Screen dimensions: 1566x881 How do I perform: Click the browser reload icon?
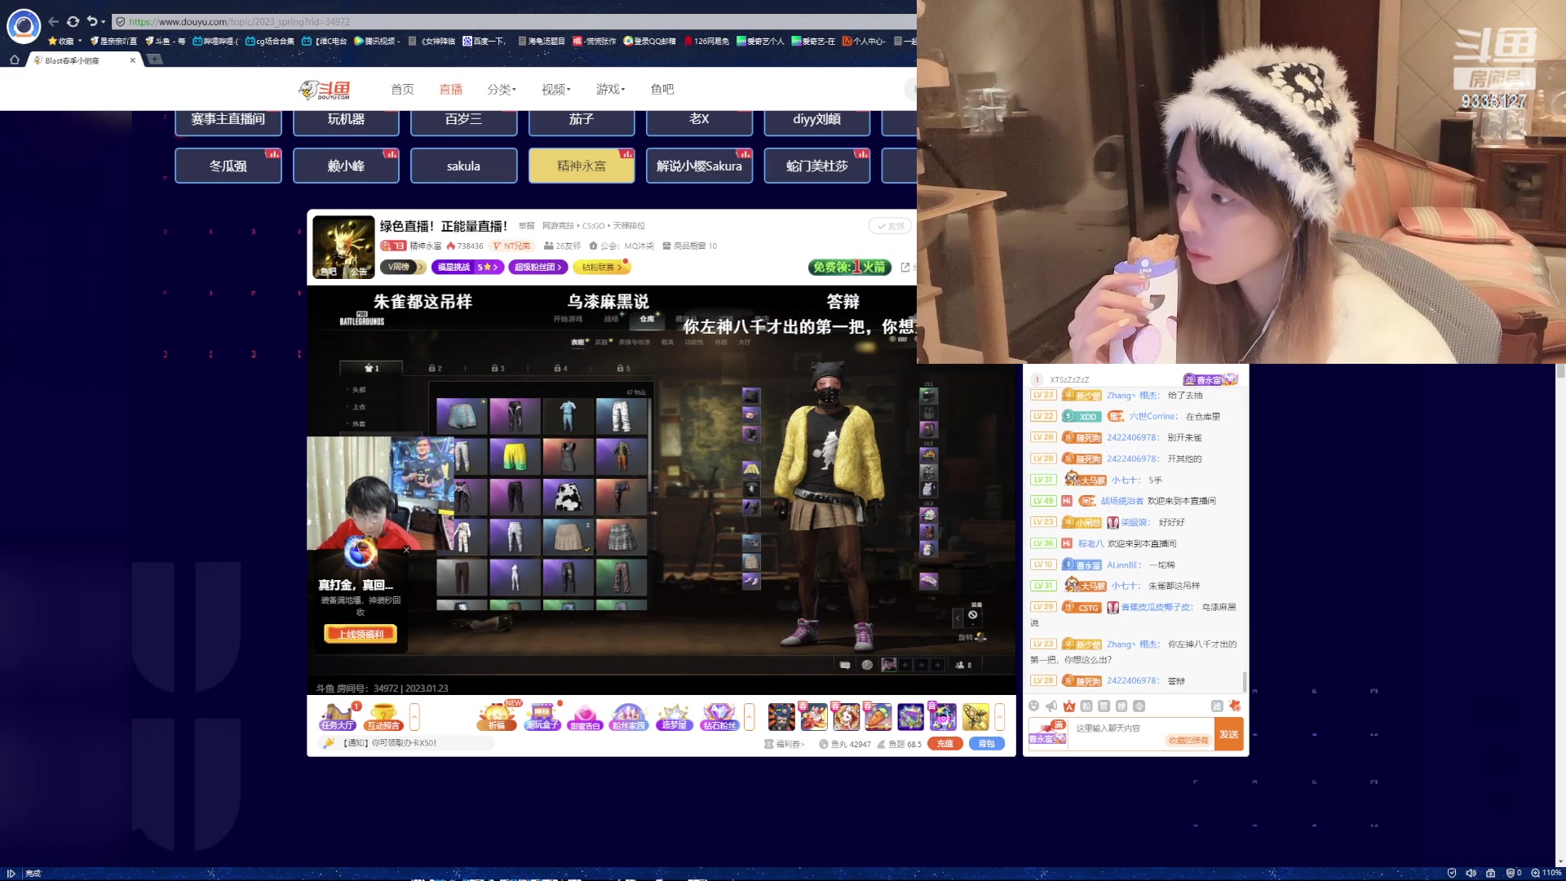pos(73,22)
